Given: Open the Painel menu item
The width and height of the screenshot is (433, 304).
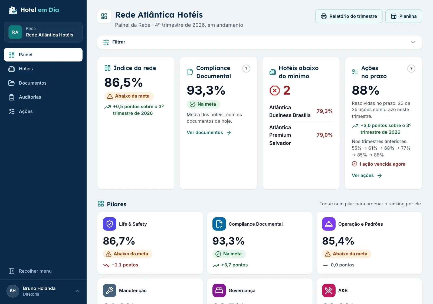Looking at the screenshot, I should pyautogui.click(x=43, y=55).
